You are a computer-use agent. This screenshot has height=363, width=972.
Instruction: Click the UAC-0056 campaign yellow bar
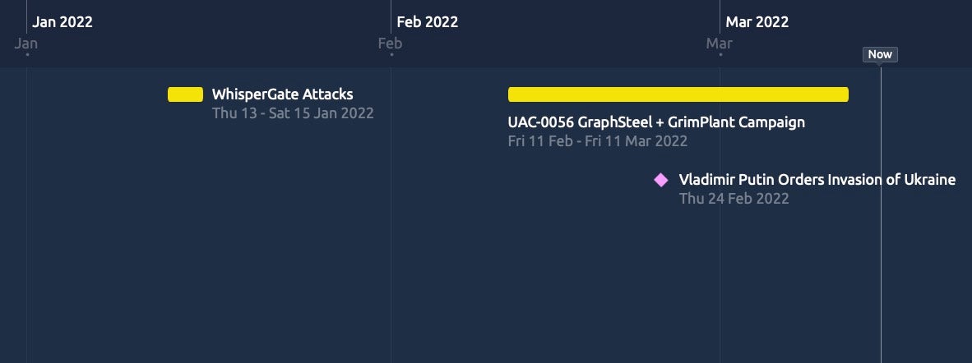coord(678,94)
